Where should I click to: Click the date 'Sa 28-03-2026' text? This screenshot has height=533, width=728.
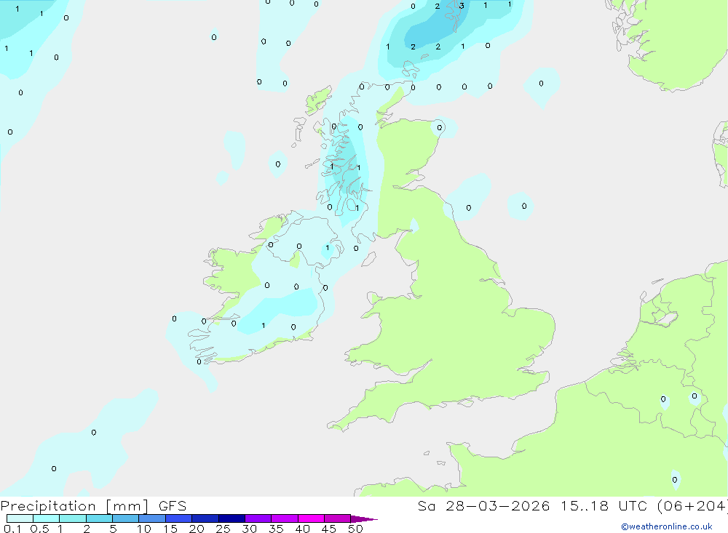click(483, 505)
